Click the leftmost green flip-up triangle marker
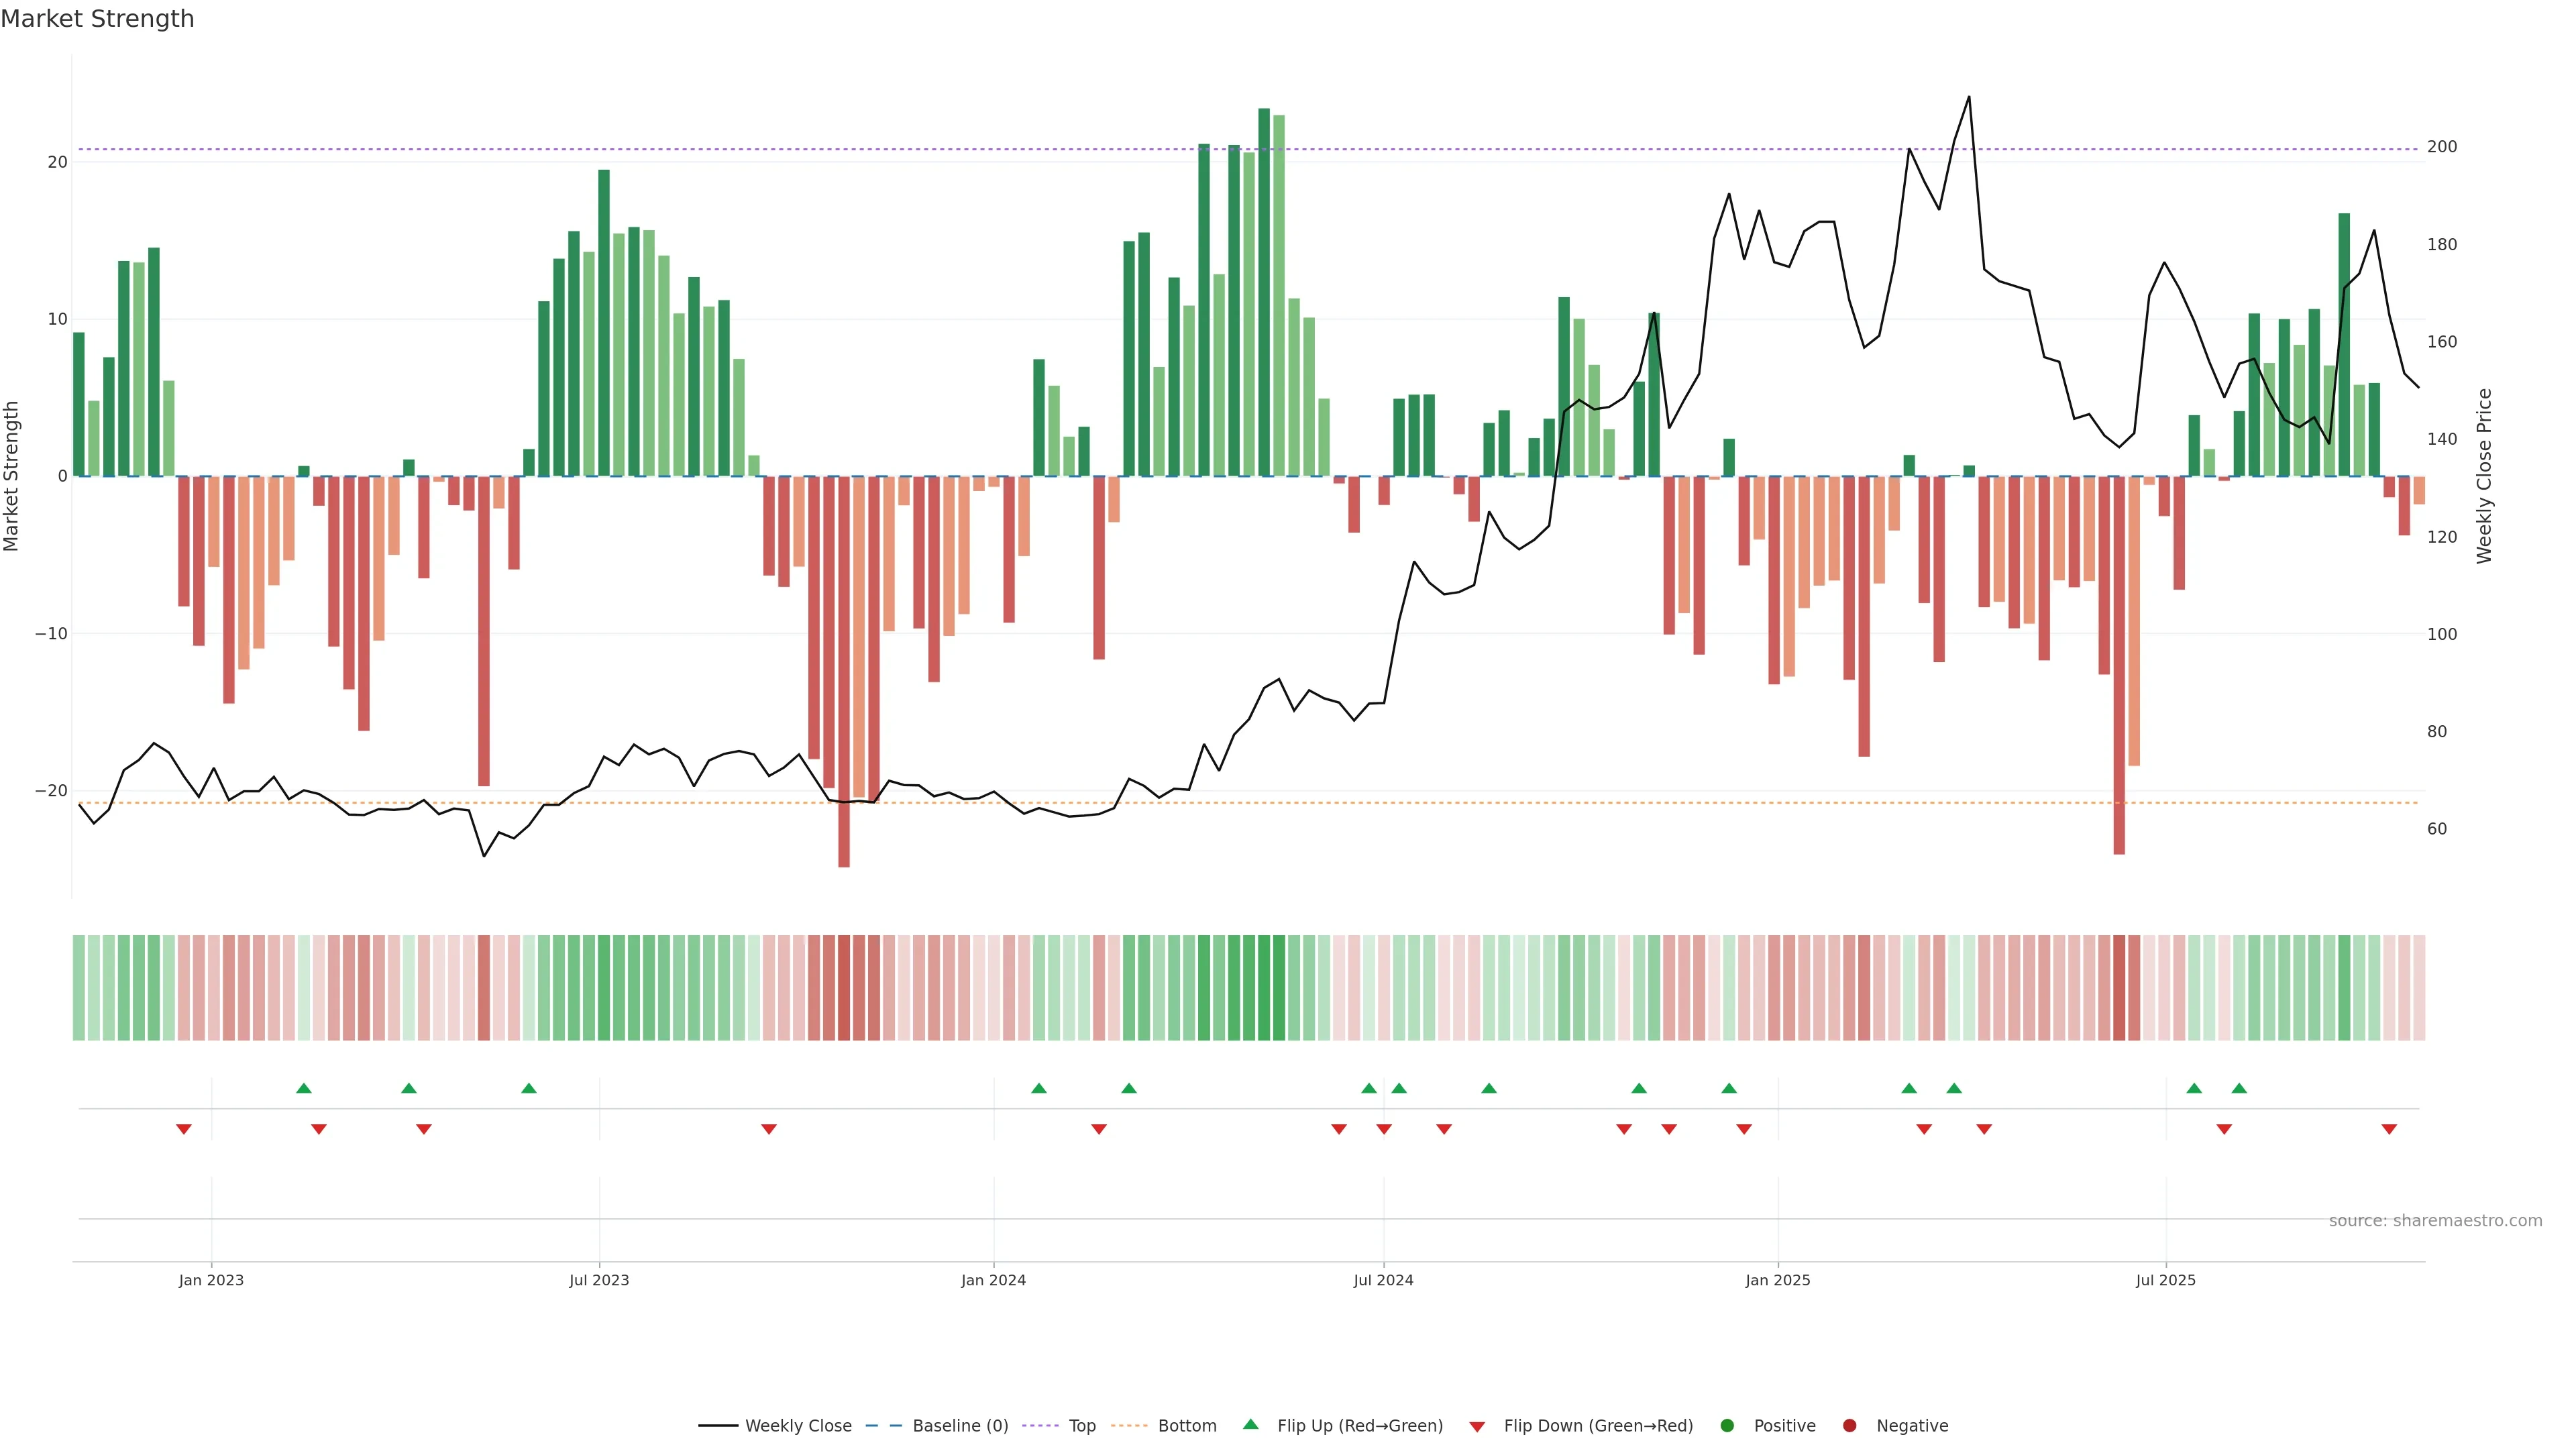The width and height of the screenshot is (2576, 1449). (x=304, y=1088)
